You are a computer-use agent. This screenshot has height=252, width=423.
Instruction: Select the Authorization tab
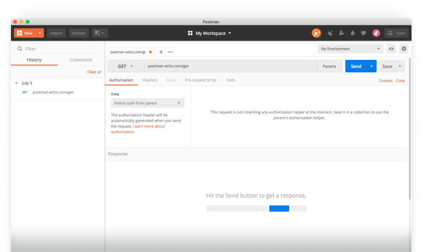pos(121,80)
